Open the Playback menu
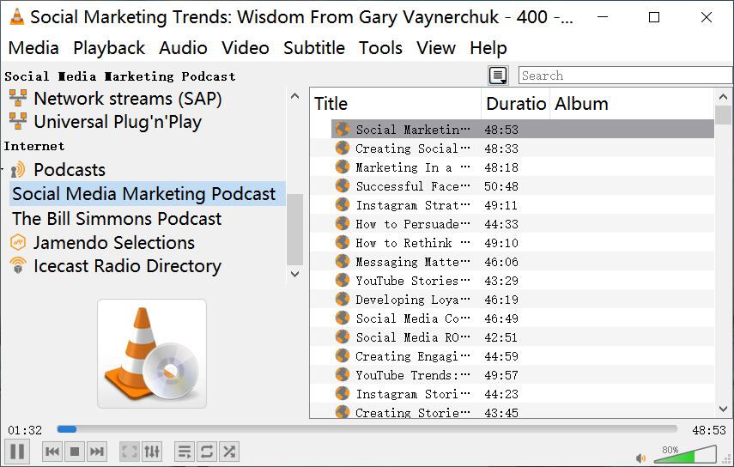Screen dimensions: 734x467 pos(109,48)
